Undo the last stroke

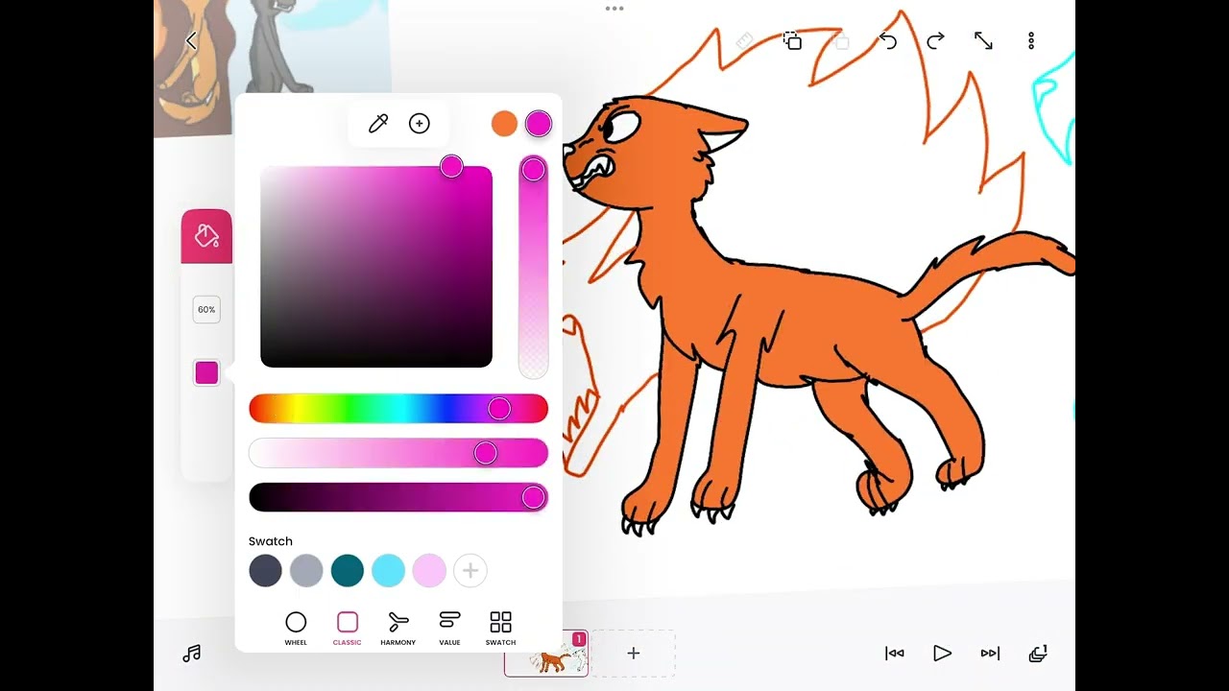point(888,40)
